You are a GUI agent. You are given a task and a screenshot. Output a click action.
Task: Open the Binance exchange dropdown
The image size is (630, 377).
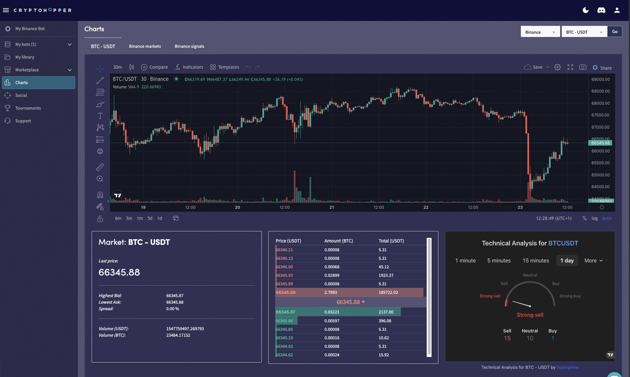(540, 32)
